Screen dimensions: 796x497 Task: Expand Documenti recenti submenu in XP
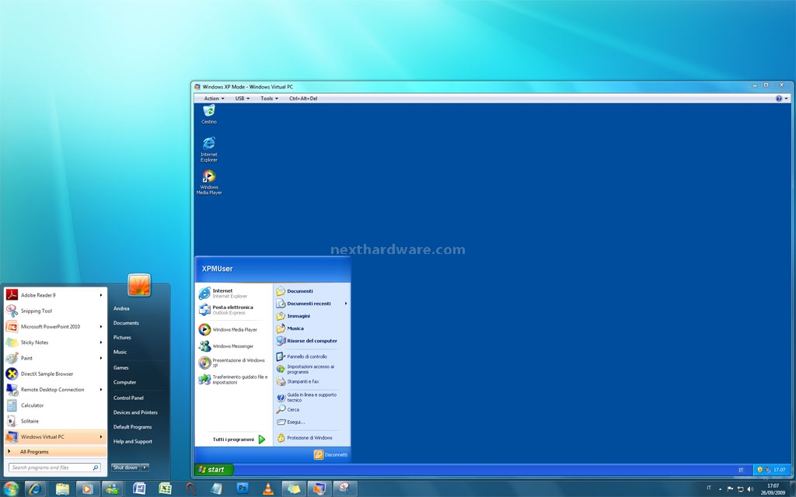pos(346,304)
